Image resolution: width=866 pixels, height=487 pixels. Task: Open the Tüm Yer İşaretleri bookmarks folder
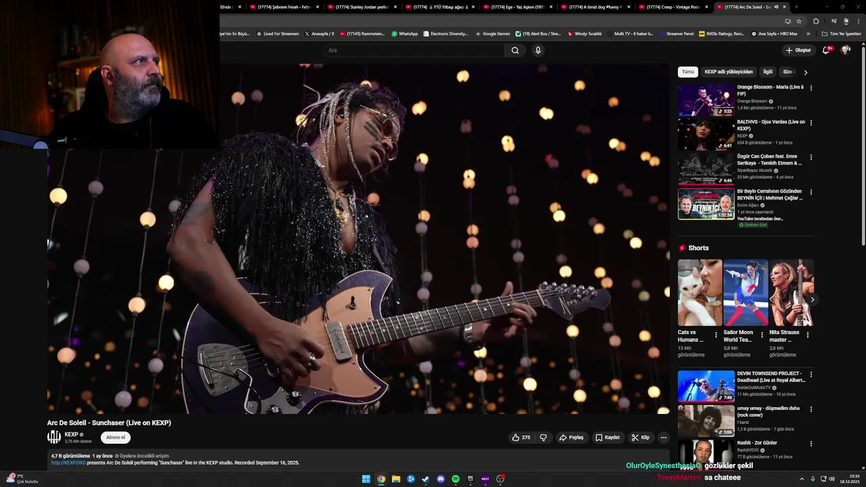click(842, 33)
